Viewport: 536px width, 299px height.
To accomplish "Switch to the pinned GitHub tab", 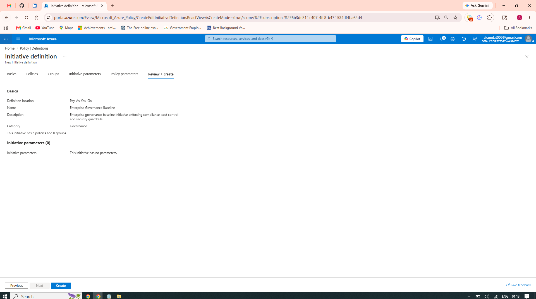I will click(22, 6).
